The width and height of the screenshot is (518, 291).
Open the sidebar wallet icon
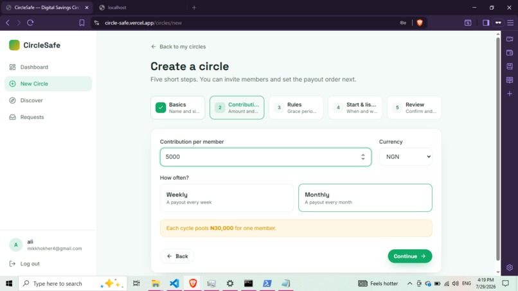tap(510, 53)
